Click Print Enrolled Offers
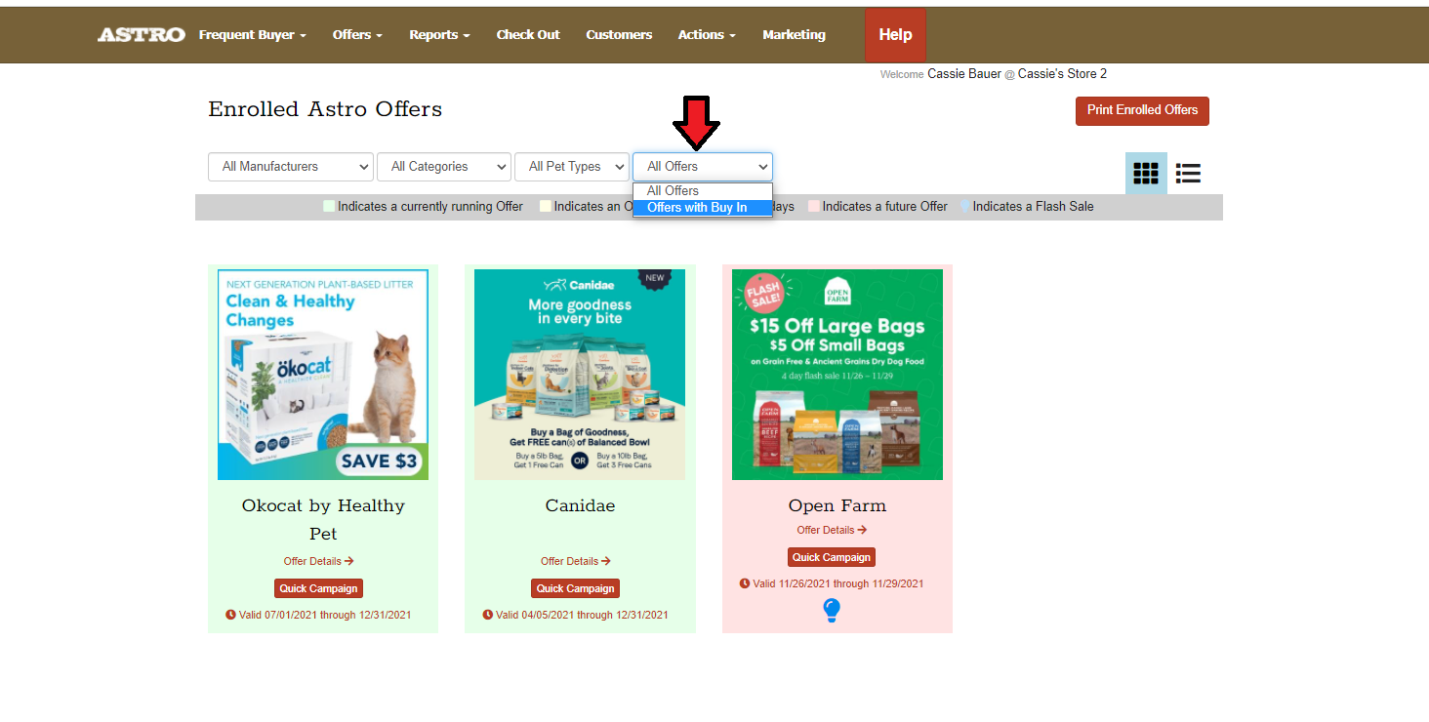Screen dimensions: 1429x722 pyautogui.click(x=1142, y=110)
